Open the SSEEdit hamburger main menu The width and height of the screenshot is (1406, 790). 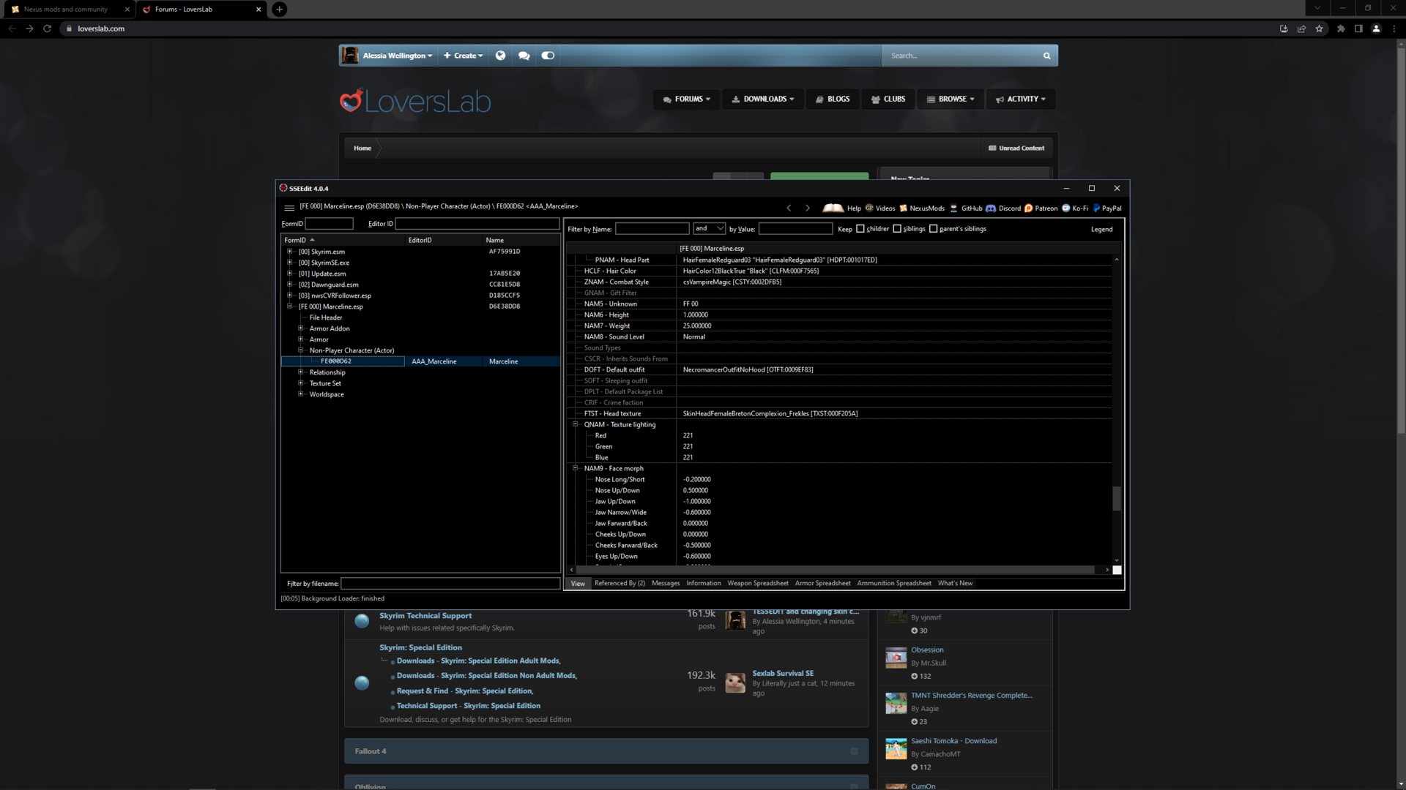pos(289,208)
